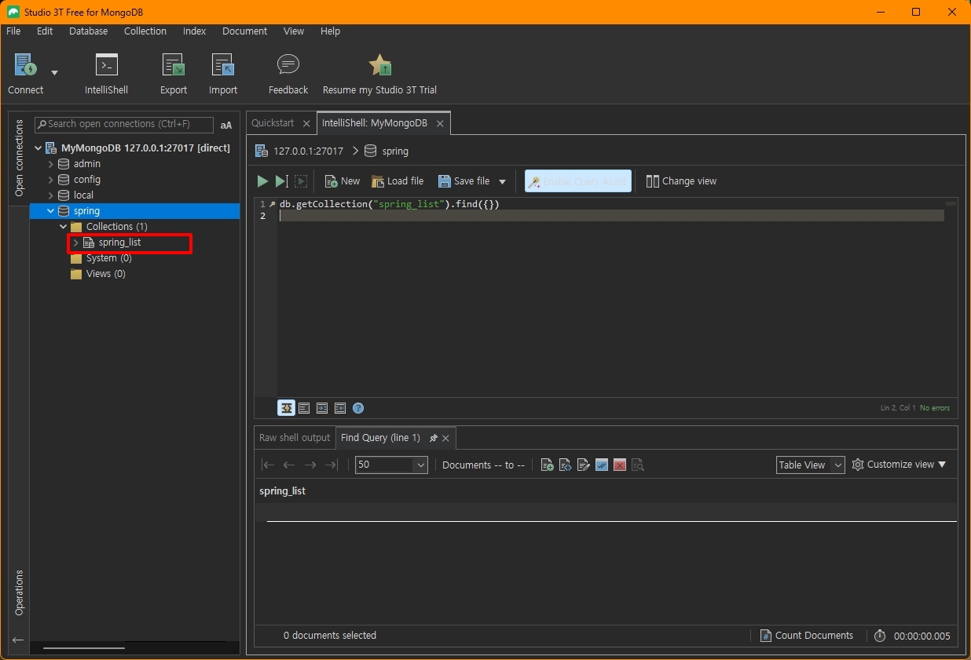Run entire script with green play icon
Screen dimensions: 971x660
[262, 181]
